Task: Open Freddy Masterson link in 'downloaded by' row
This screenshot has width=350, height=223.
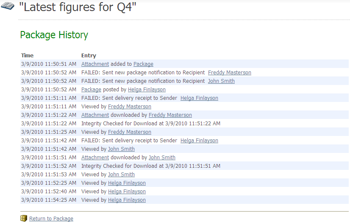Action: 170,115
